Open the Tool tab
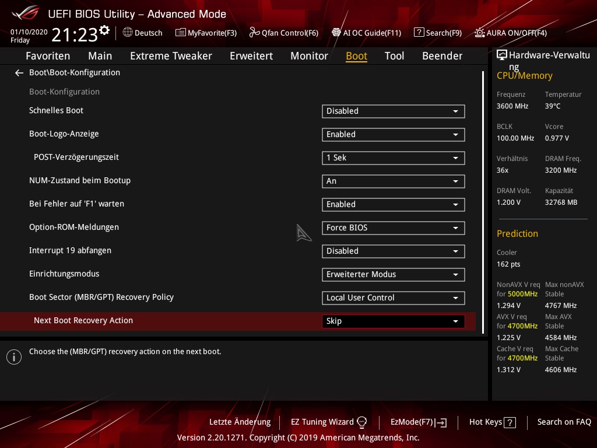597x448 pixels. (394, 56)
